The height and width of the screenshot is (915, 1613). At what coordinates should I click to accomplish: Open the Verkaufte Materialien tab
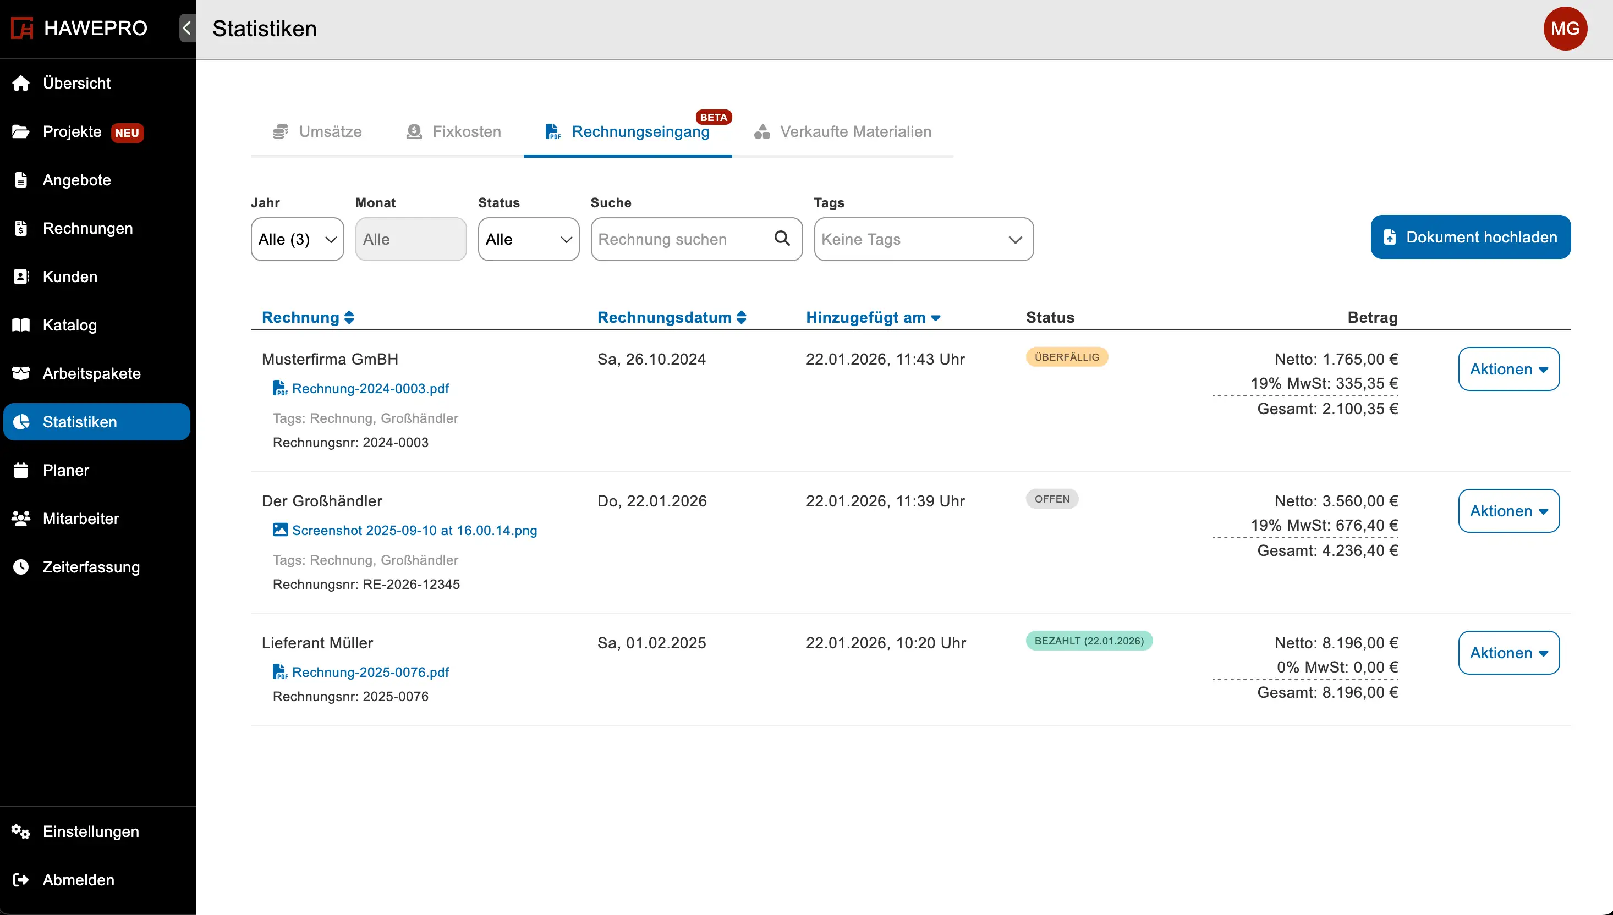pyautogui.click(x=842, y=131)
